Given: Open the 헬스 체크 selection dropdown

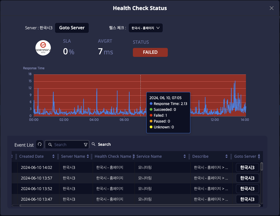Looking at the screenshot, I should tap(145, 28).
